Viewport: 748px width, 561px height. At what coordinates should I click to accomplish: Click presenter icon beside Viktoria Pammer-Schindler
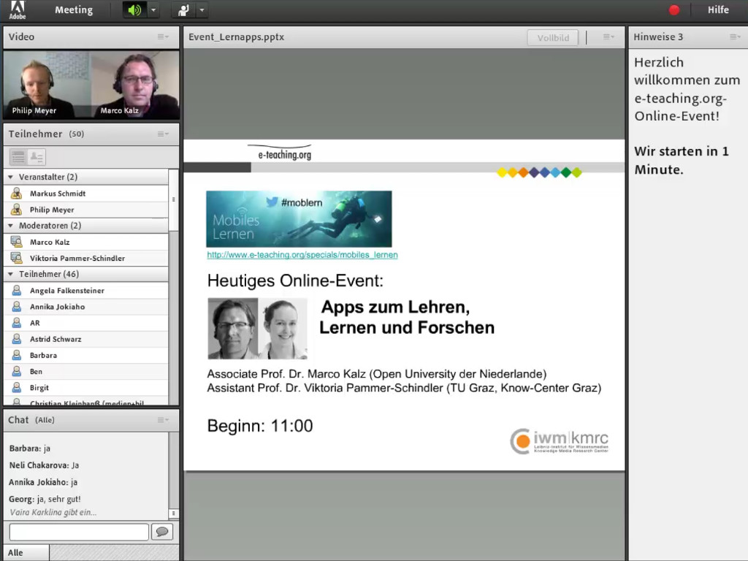coord(17,258)
